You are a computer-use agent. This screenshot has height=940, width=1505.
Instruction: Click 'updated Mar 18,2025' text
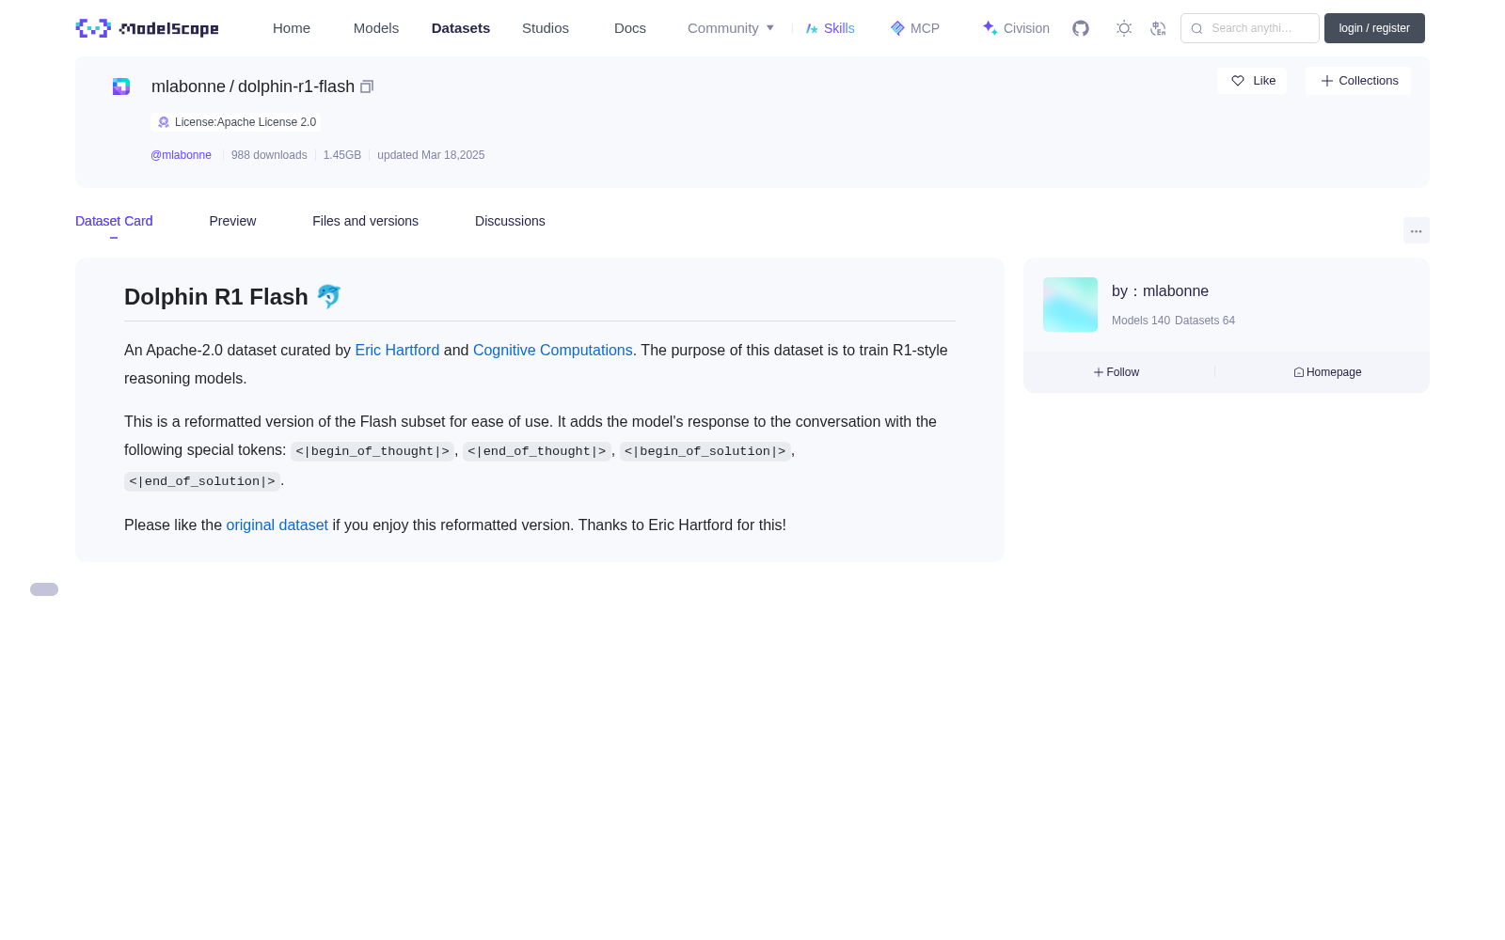coord(431,155)
